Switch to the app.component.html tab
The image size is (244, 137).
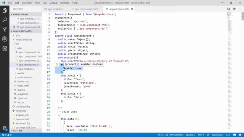pyautogui.click(x=85, y=9)
